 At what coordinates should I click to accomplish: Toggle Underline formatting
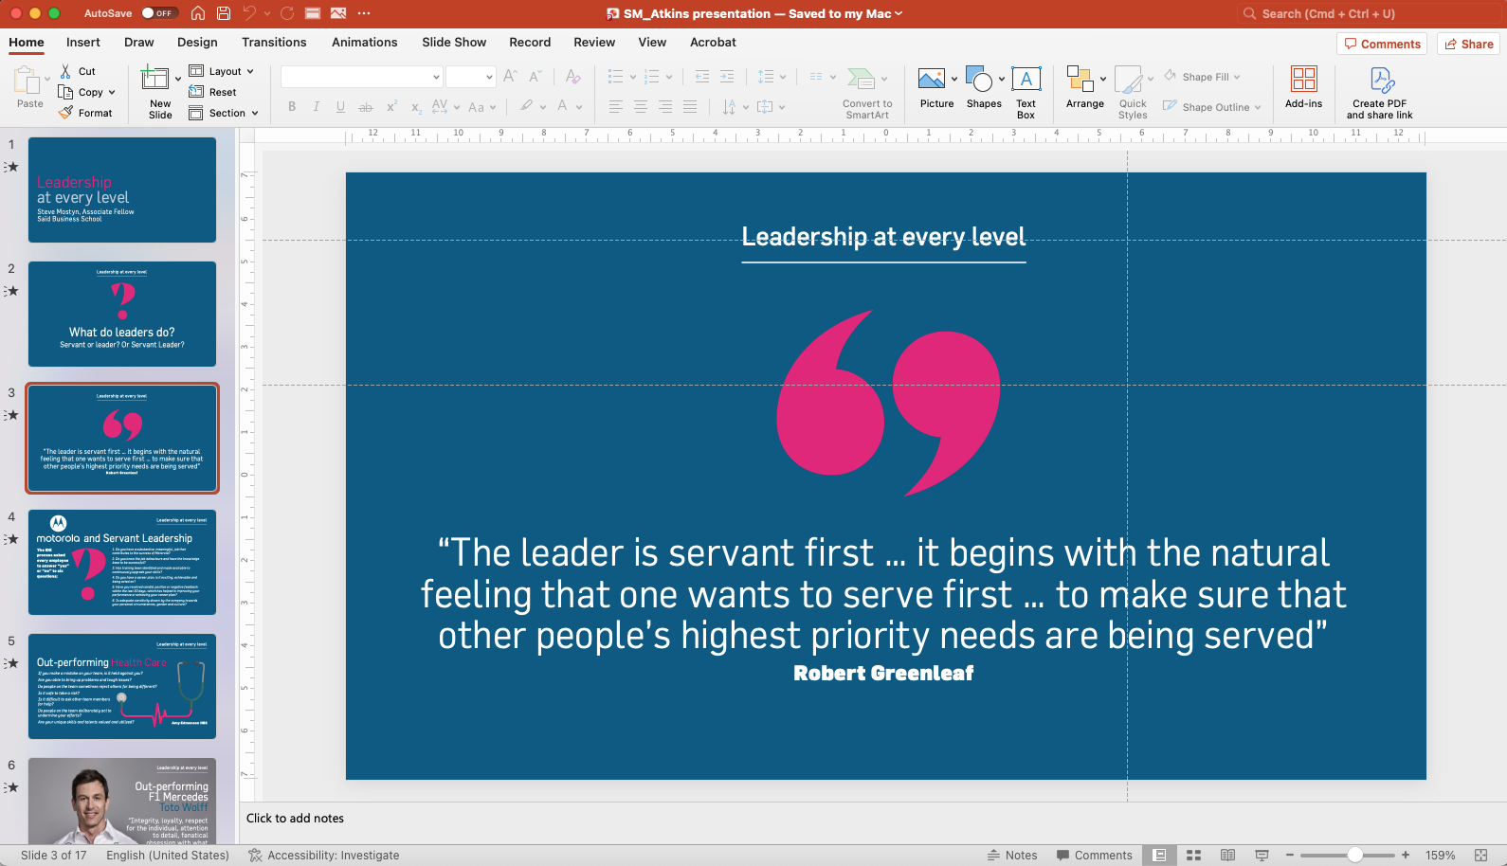point(340,107)
